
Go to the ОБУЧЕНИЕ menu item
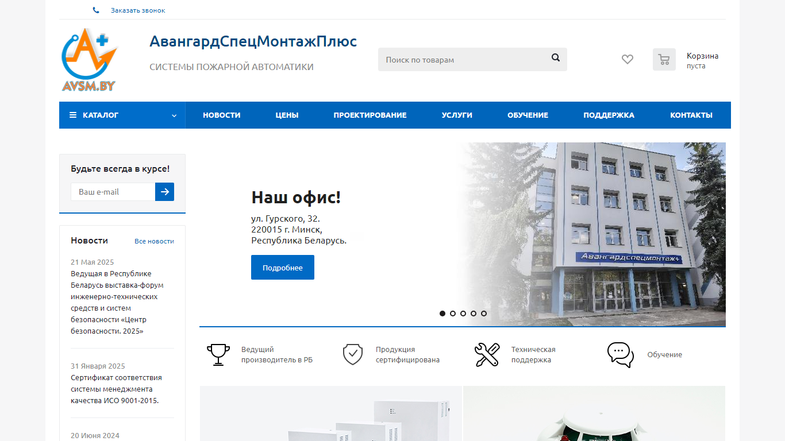point(528,115)
